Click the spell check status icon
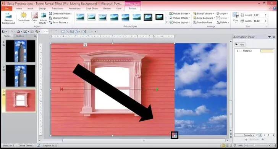Viewport: 278px width, 149px height. (x=39, y=146)
